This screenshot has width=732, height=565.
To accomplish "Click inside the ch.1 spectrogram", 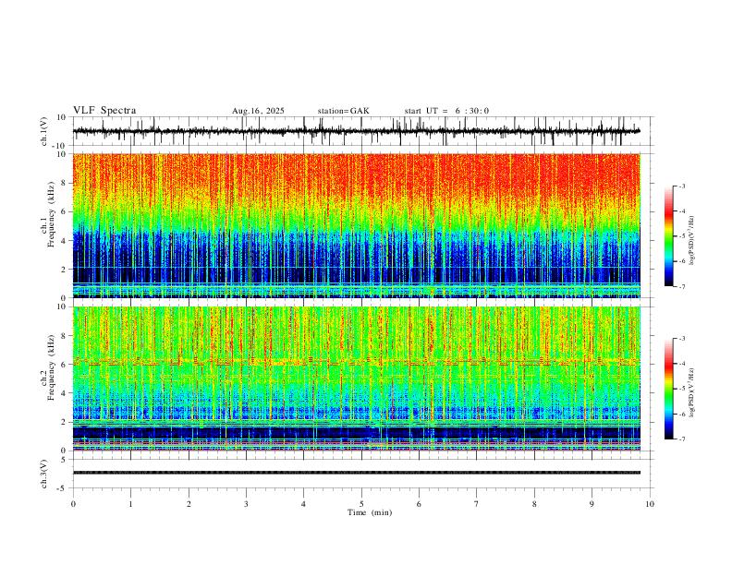I will [357, 225].
